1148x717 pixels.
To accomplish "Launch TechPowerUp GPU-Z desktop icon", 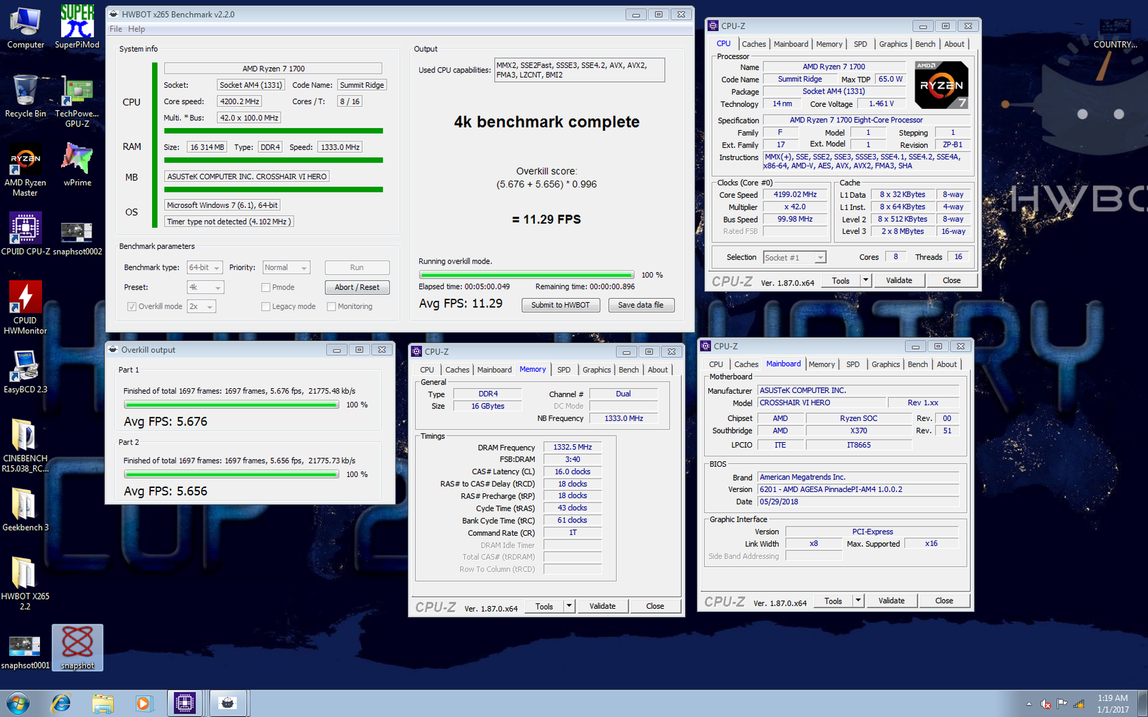I will [x=77, y=101].
